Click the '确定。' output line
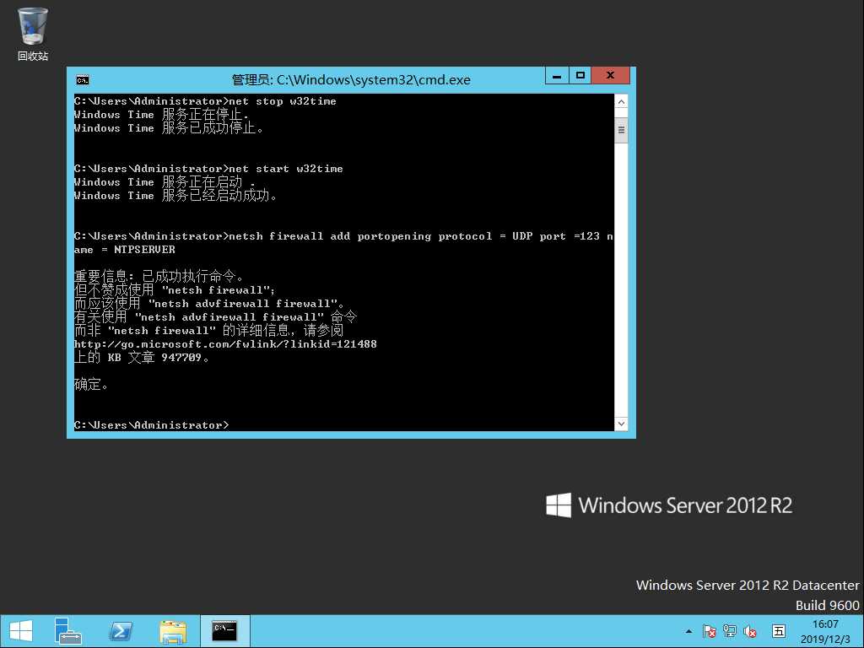 91,384
